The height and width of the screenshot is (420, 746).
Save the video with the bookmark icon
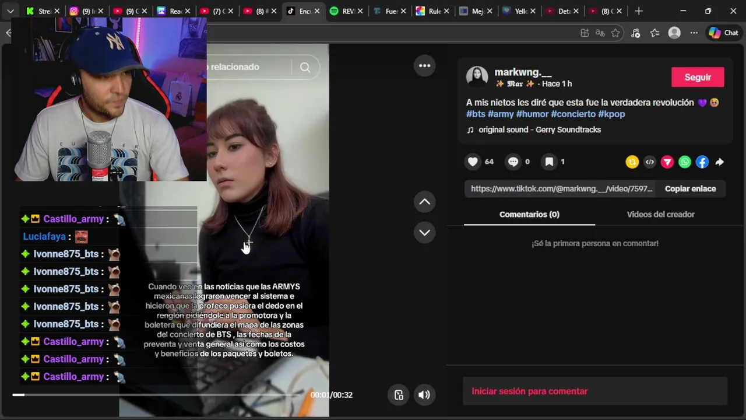click(x=549, y=162)
